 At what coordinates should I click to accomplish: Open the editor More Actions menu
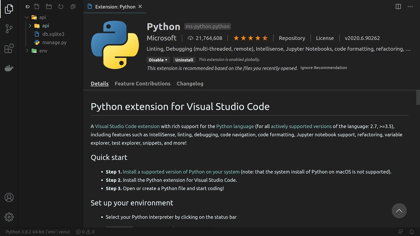(410, 7)
